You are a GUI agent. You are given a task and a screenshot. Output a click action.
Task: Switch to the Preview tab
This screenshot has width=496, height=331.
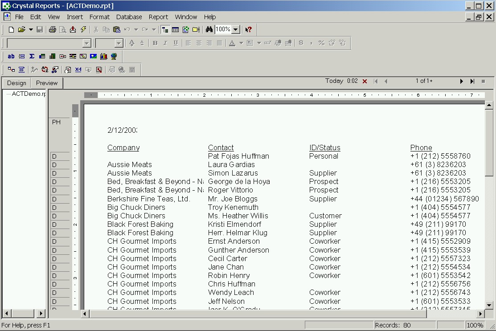tap(47, 83)
